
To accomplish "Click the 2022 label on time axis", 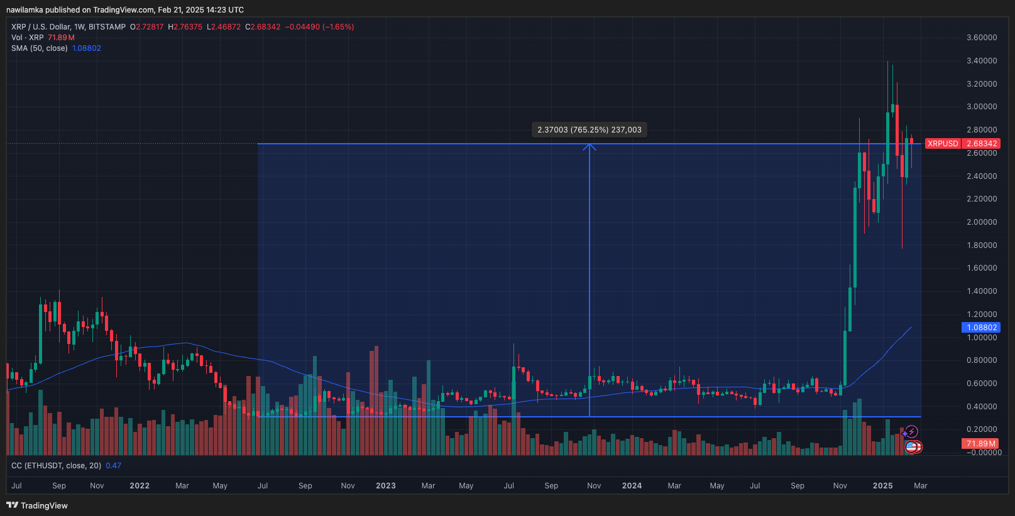I will [140, 486].
